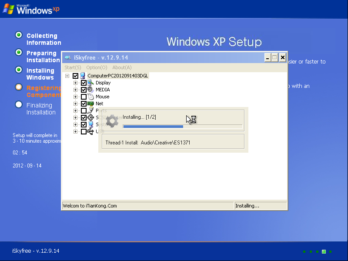Collapse the ComputerPC2012091403DGL root node

pyautogui.click(x=67, y=76)
